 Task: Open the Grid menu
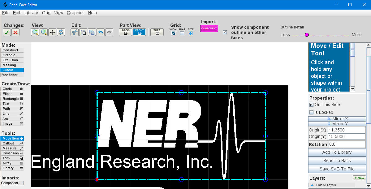(46, 13)
